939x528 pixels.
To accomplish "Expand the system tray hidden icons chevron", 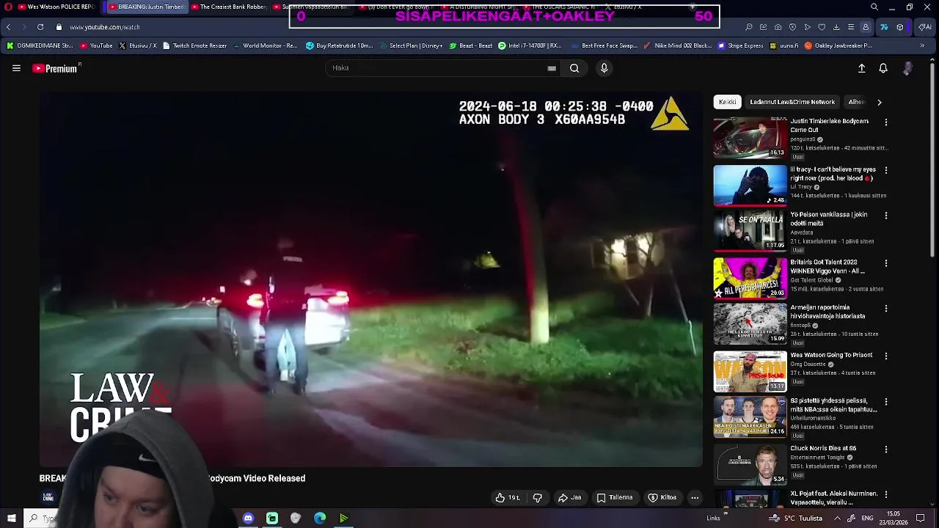I will pos(837,518).
